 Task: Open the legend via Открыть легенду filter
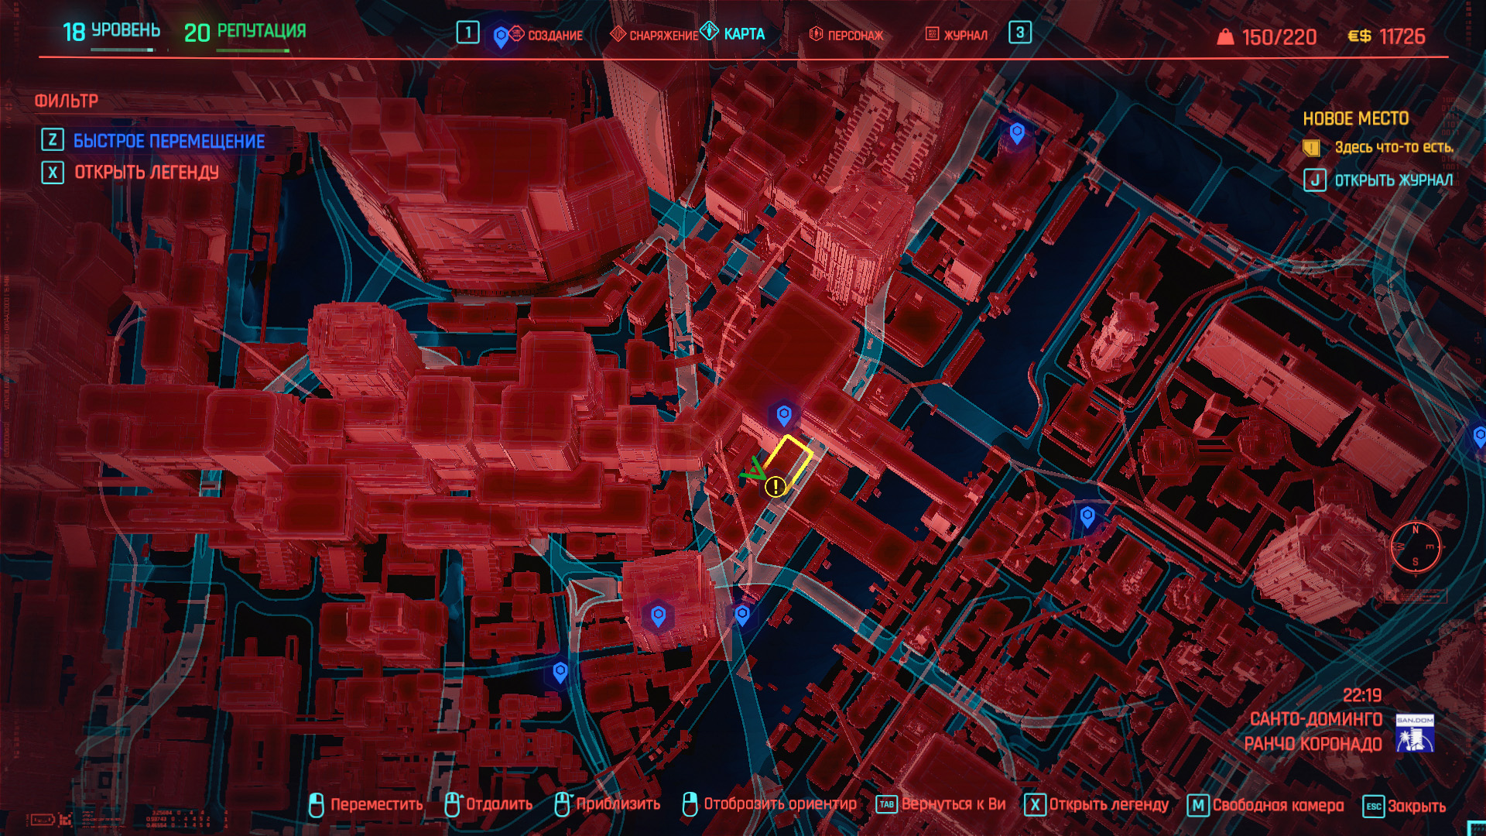tap(146, 172)
